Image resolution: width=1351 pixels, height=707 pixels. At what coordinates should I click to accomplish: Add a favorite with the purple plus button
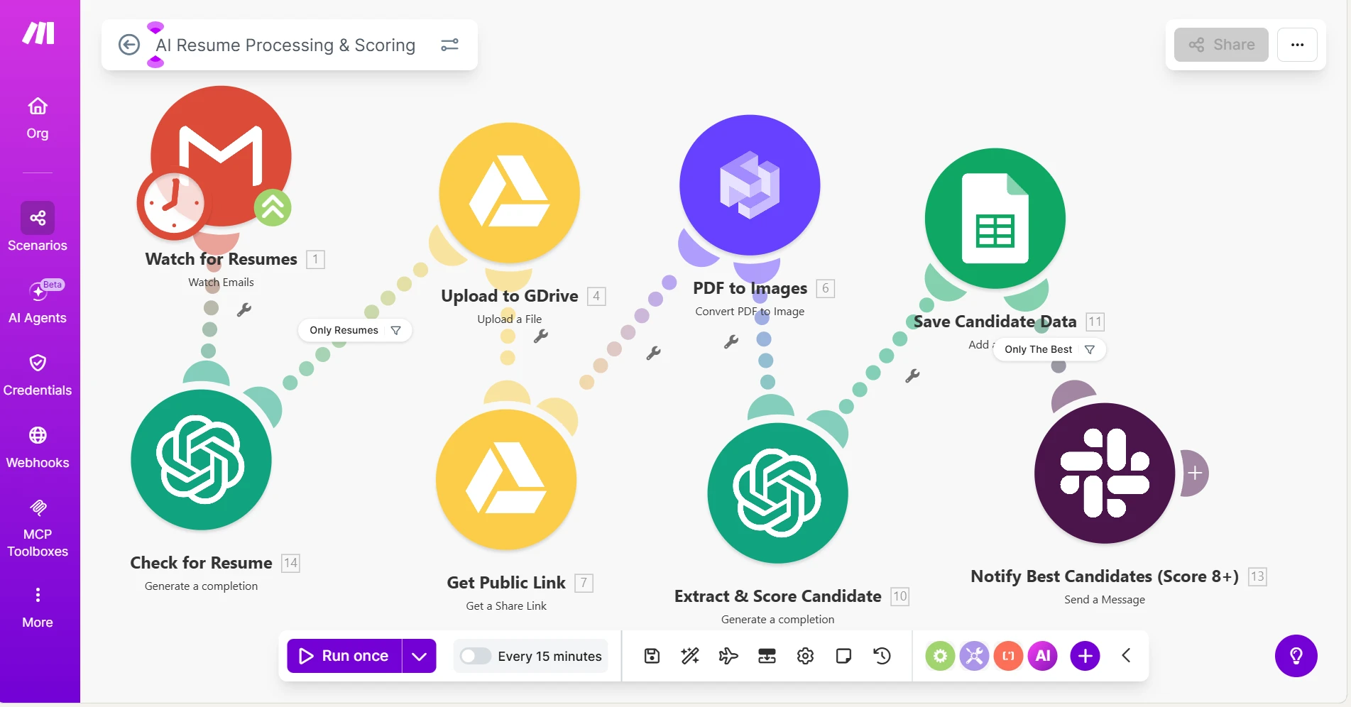click(1085, 656)
